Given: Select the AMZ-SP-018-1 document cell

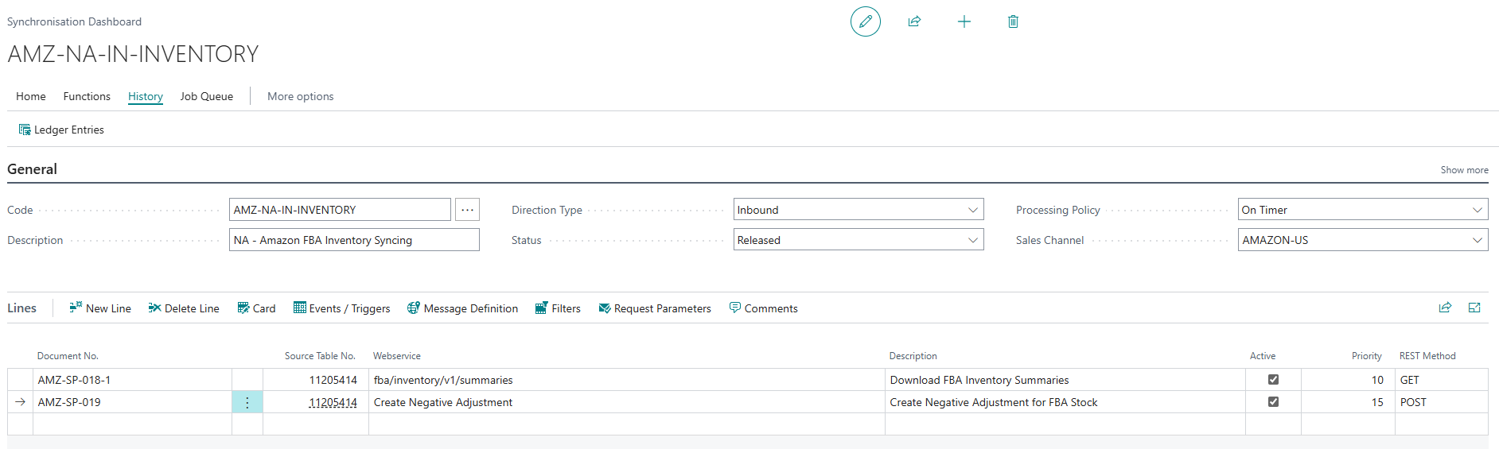Looking at the screenshot, I should click(x=132, y=380).
